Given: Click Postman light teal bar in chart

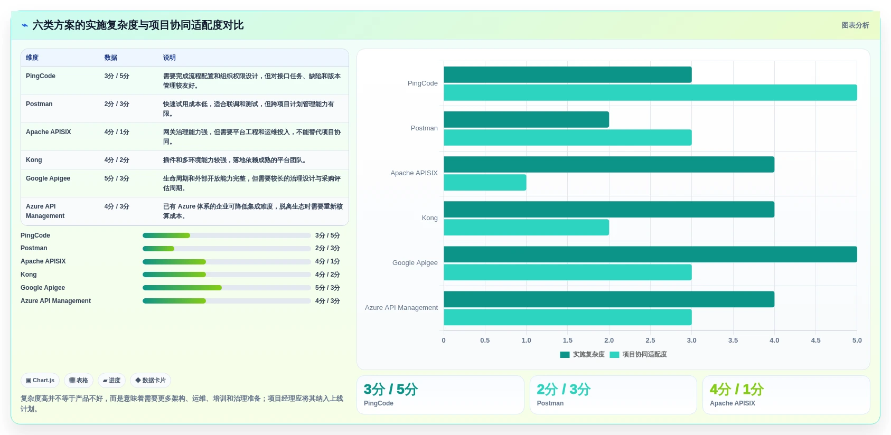Looking at the screenshot, I should [x=568, y=138].
